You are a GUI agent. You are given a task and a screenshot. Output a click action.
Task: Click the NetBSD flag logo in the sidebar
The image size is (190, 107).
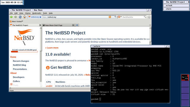[24, 37]
